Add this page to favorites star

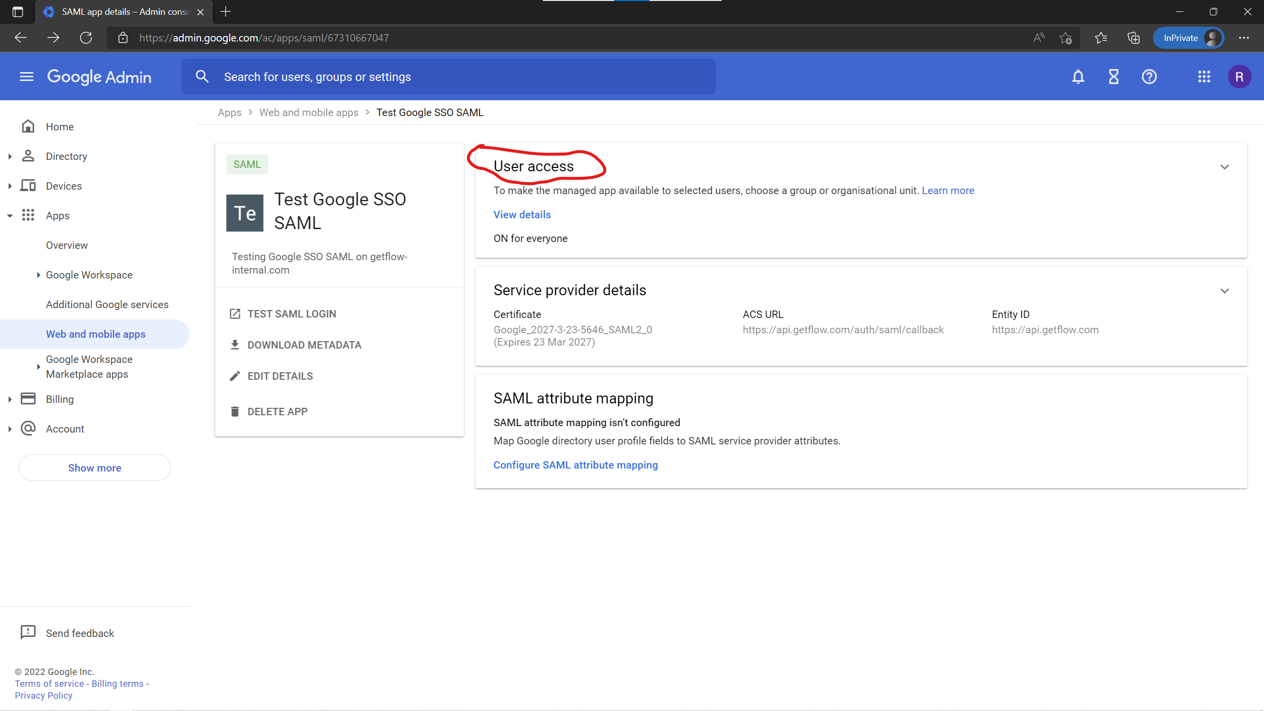point(1066,38)
